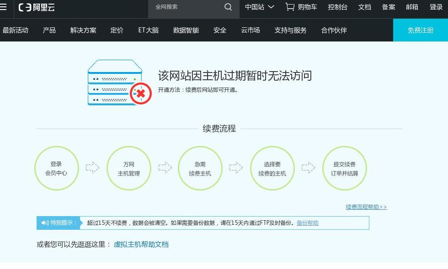Open 续费流程帮助>> link
Image resolution: width=448 pixels, height=269 pixels.
pos(366,207)
